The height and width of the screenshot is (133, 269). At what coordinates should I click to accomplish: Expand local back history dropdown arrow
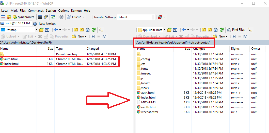(x=60, y=30)
